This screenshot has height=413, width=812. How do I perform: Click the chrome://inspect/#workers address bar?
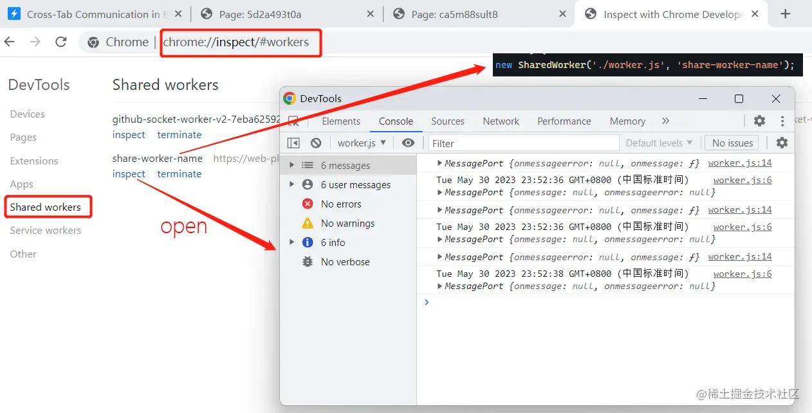pyautogui.click(x=236, y=42)
